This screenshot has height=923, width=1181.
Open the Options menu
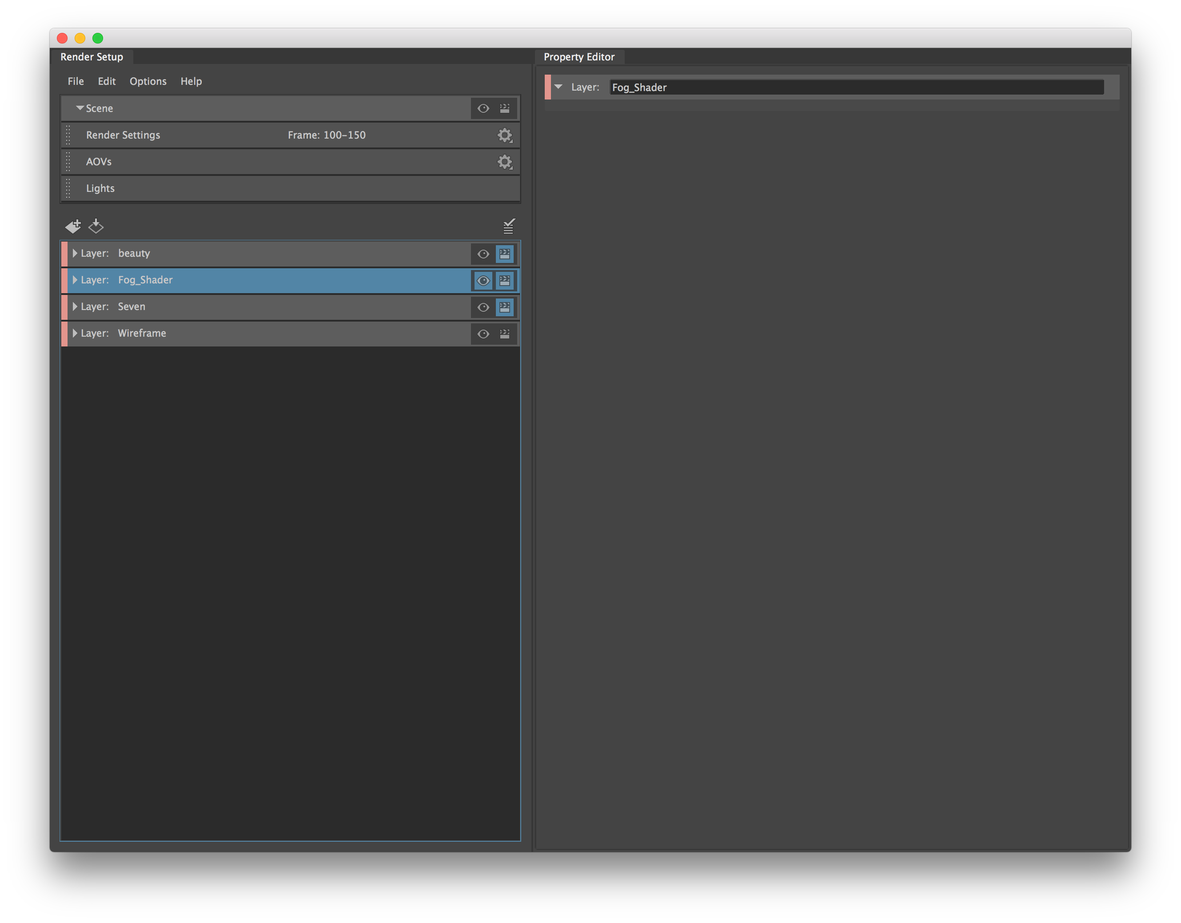148,81
